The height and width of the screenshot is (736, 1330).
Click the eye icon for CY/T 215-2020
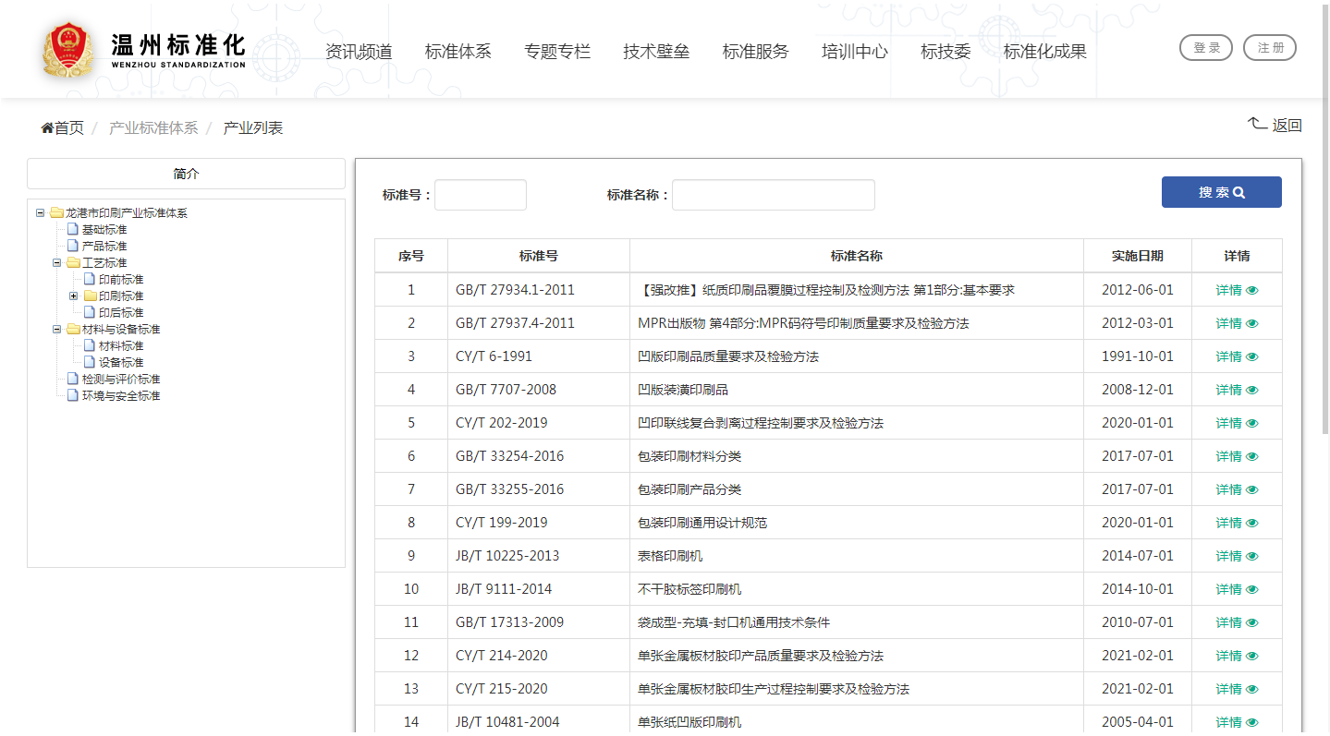1252,689
